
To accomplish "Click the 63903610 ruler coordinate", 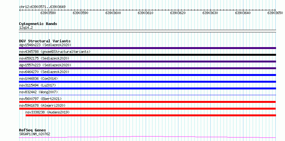I will tap(145, 13).
